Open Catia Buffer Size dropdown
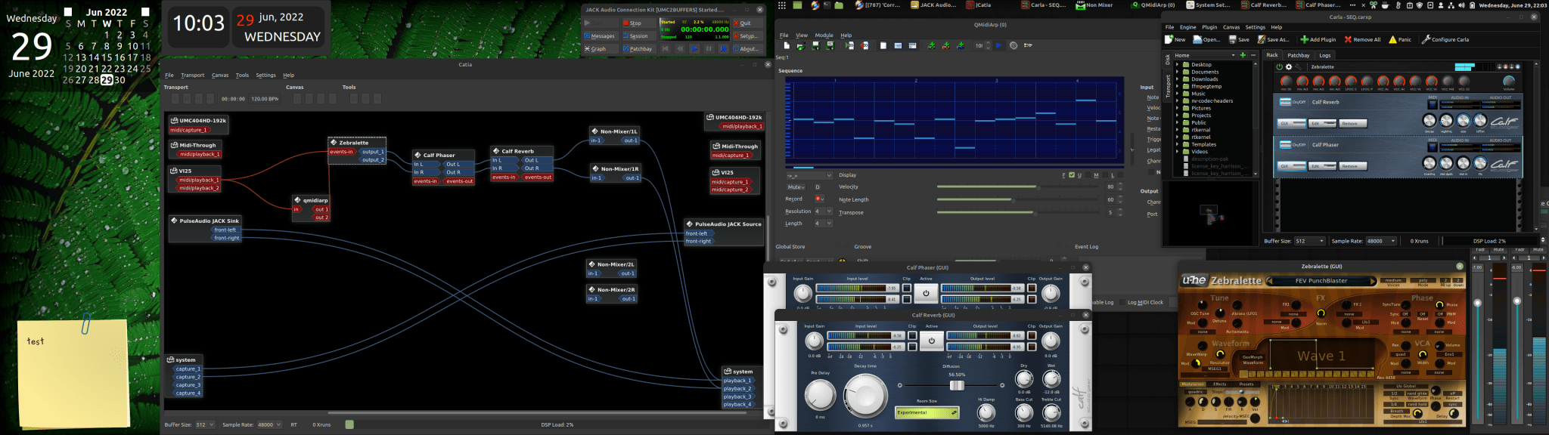This screenshot has height=435, width=1549. click(x=205, y=424)
